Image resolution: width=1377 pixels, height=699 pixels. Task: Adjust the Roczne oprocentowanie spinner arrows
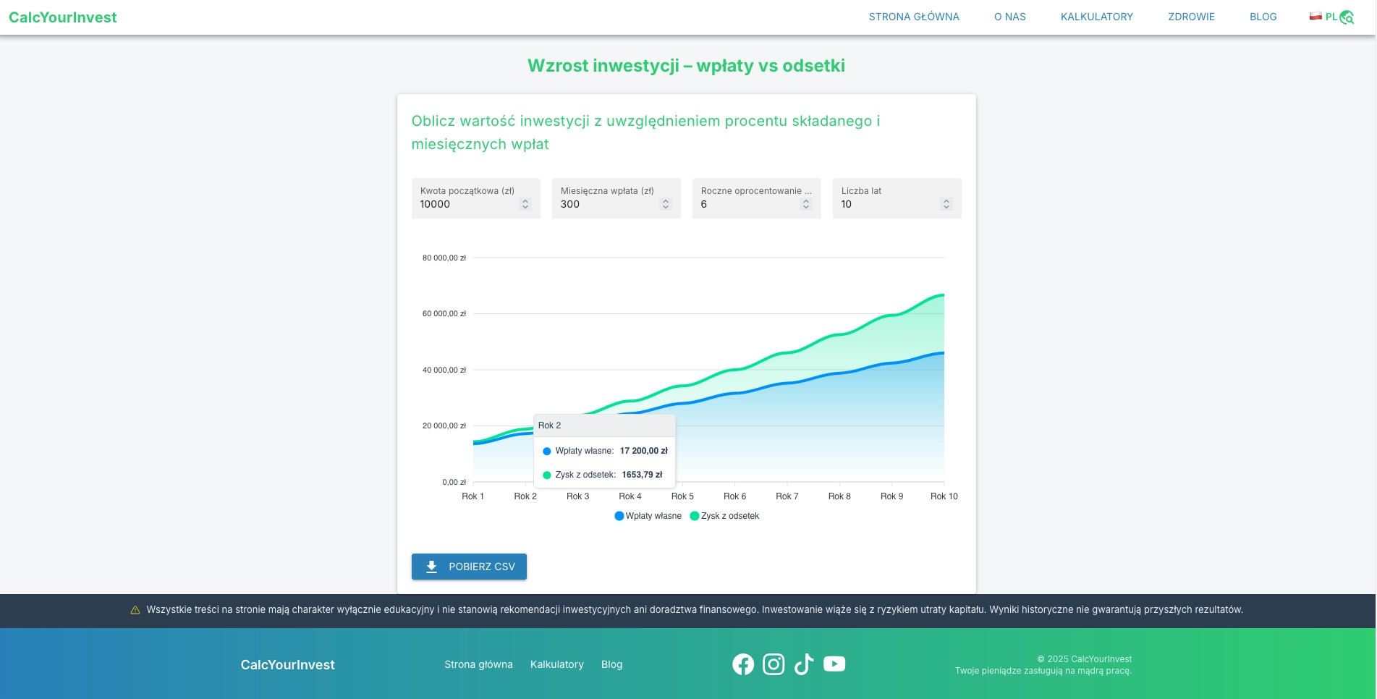(806, 204)
